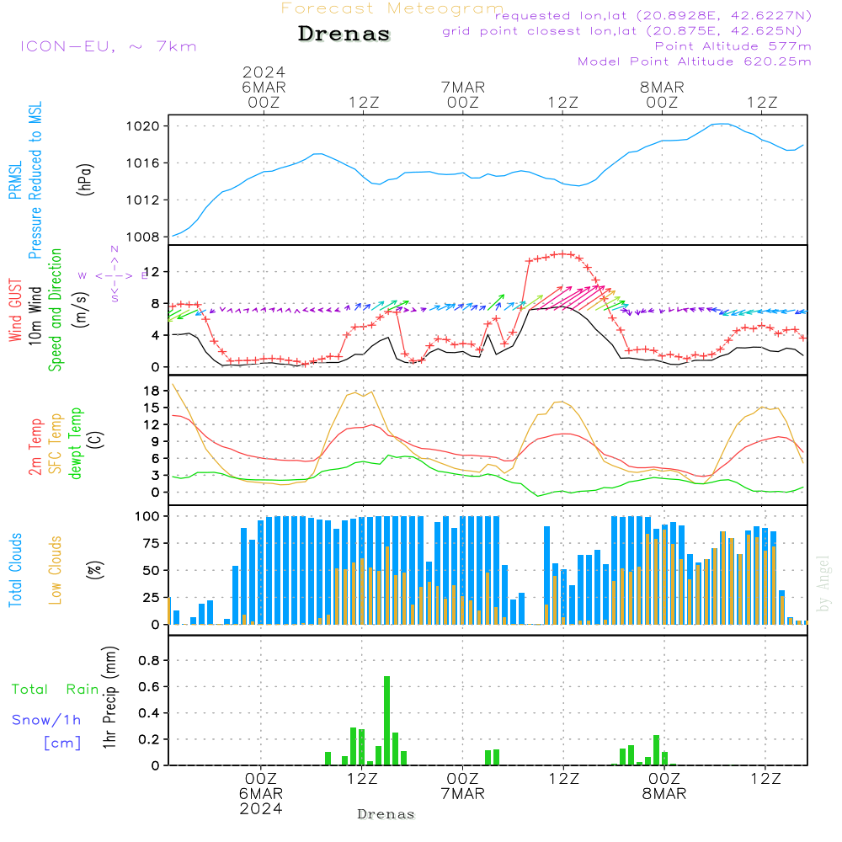Image resolution: width=842 pixels, height=842 pixels.
Task: Click the 15 value on the temperature axis
Action: [152, 408]
